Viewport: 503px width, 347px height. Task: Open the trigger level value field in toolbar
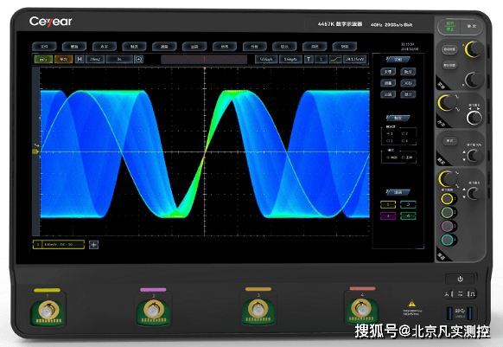tap(354, 59)
